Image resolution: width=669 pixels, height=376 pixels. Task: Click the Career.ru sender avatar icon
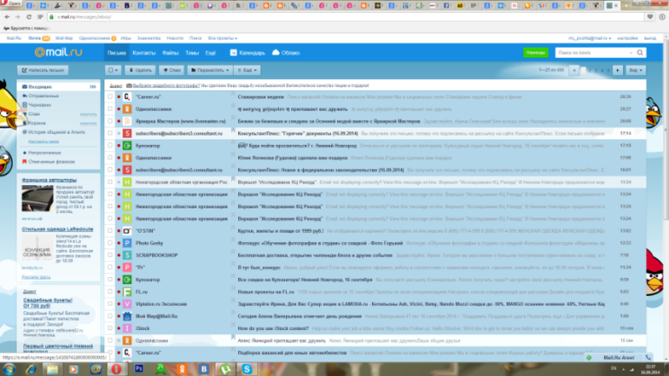coord(127,96)
